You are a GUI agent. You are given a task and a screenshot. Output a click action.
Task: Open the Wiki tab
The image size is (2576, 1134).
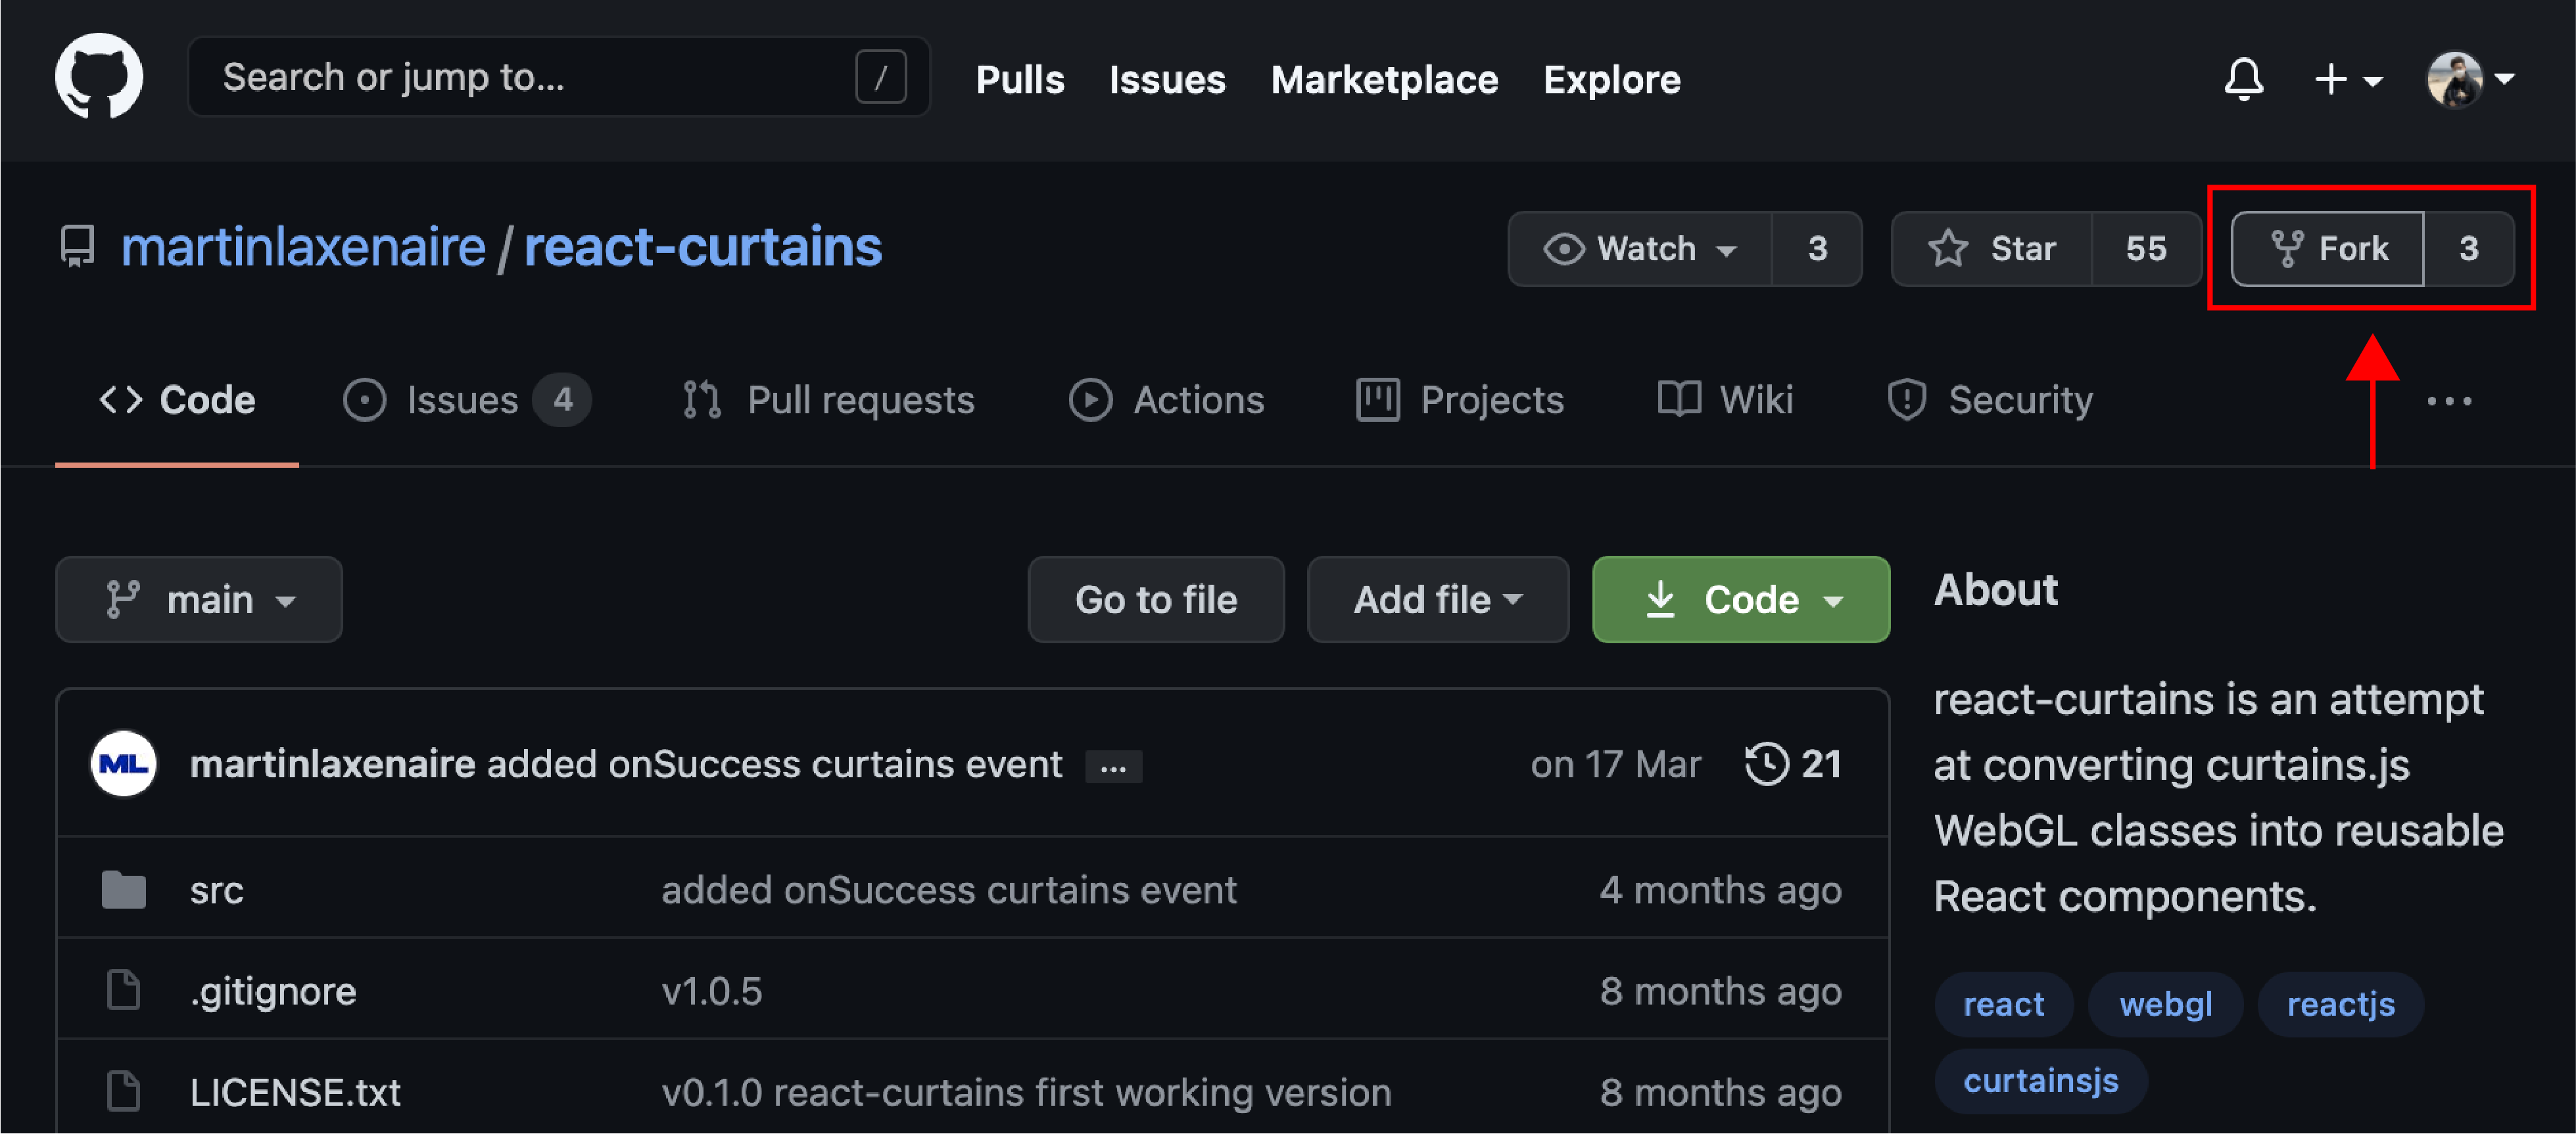[x=1725, y=401]
